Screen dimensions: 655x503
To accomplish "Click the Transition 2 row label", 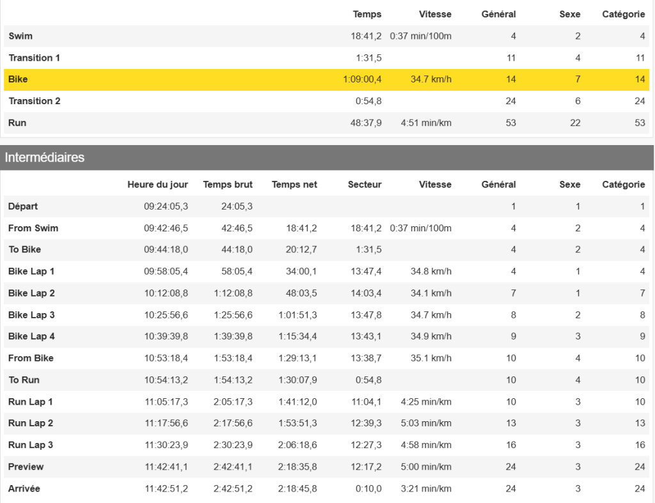I will tap(35, 101).
